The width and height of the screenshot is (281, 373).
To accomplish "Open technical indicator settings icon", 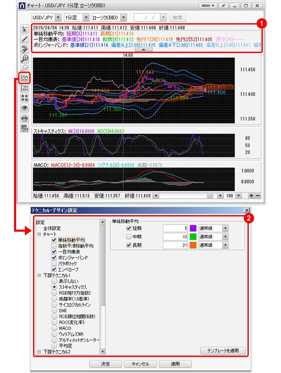I will pyautogui.click(x=24, y=78).
